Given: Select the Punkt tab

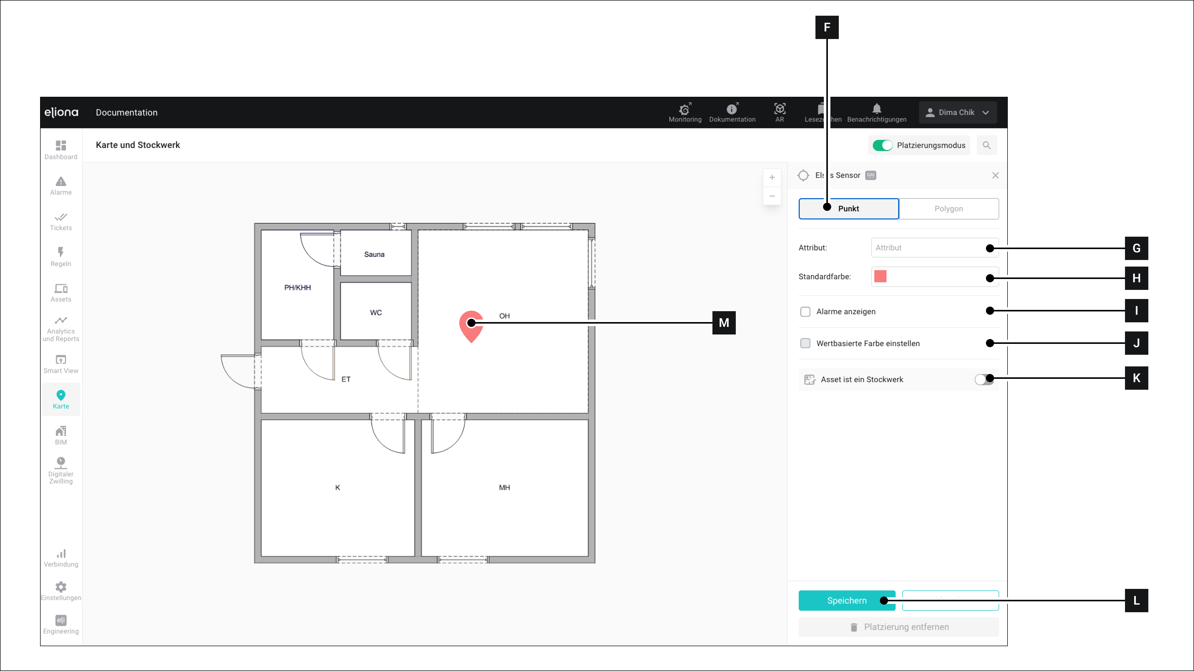Looking at the screenshot, I should click(848, 209).
